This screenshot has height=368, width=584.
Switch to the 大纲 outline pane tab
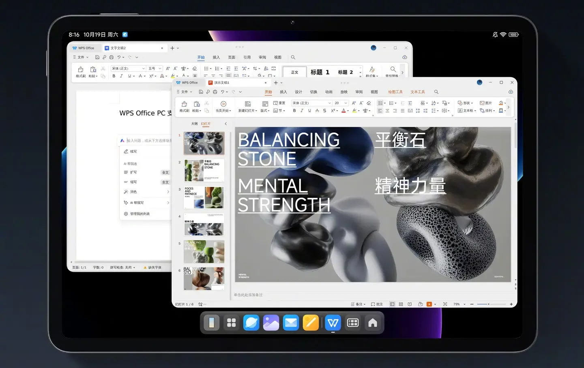[194, 124]
